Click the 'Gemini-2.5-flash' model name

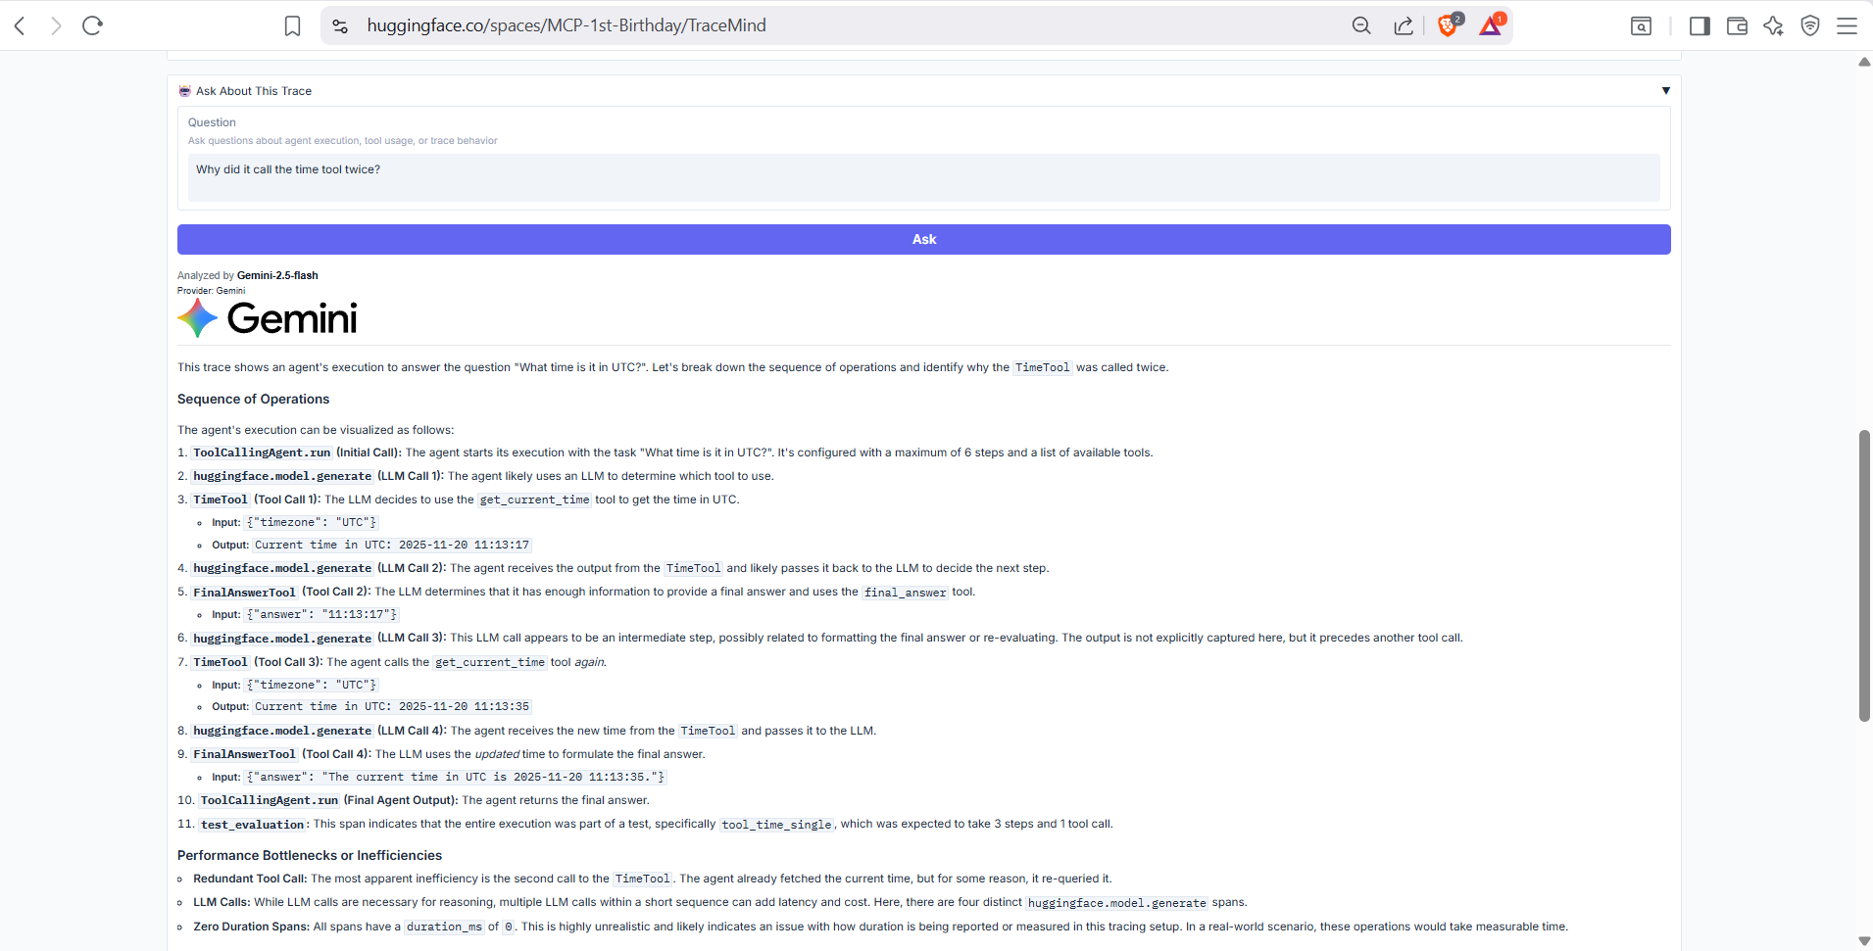click(x=277, y=275)
